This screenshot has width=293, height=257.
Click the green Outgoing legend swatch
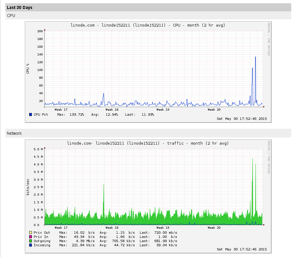(30, 241)
